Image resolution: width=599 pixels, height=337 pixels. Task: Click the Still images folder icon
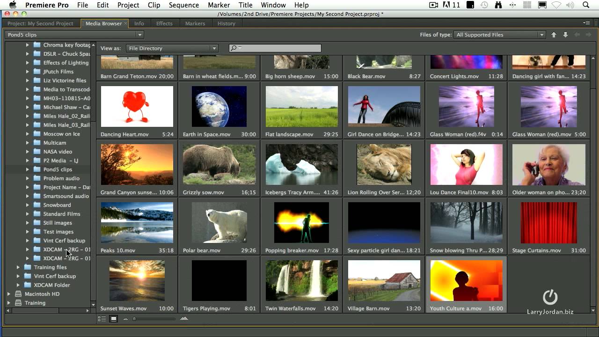(37, 223)
